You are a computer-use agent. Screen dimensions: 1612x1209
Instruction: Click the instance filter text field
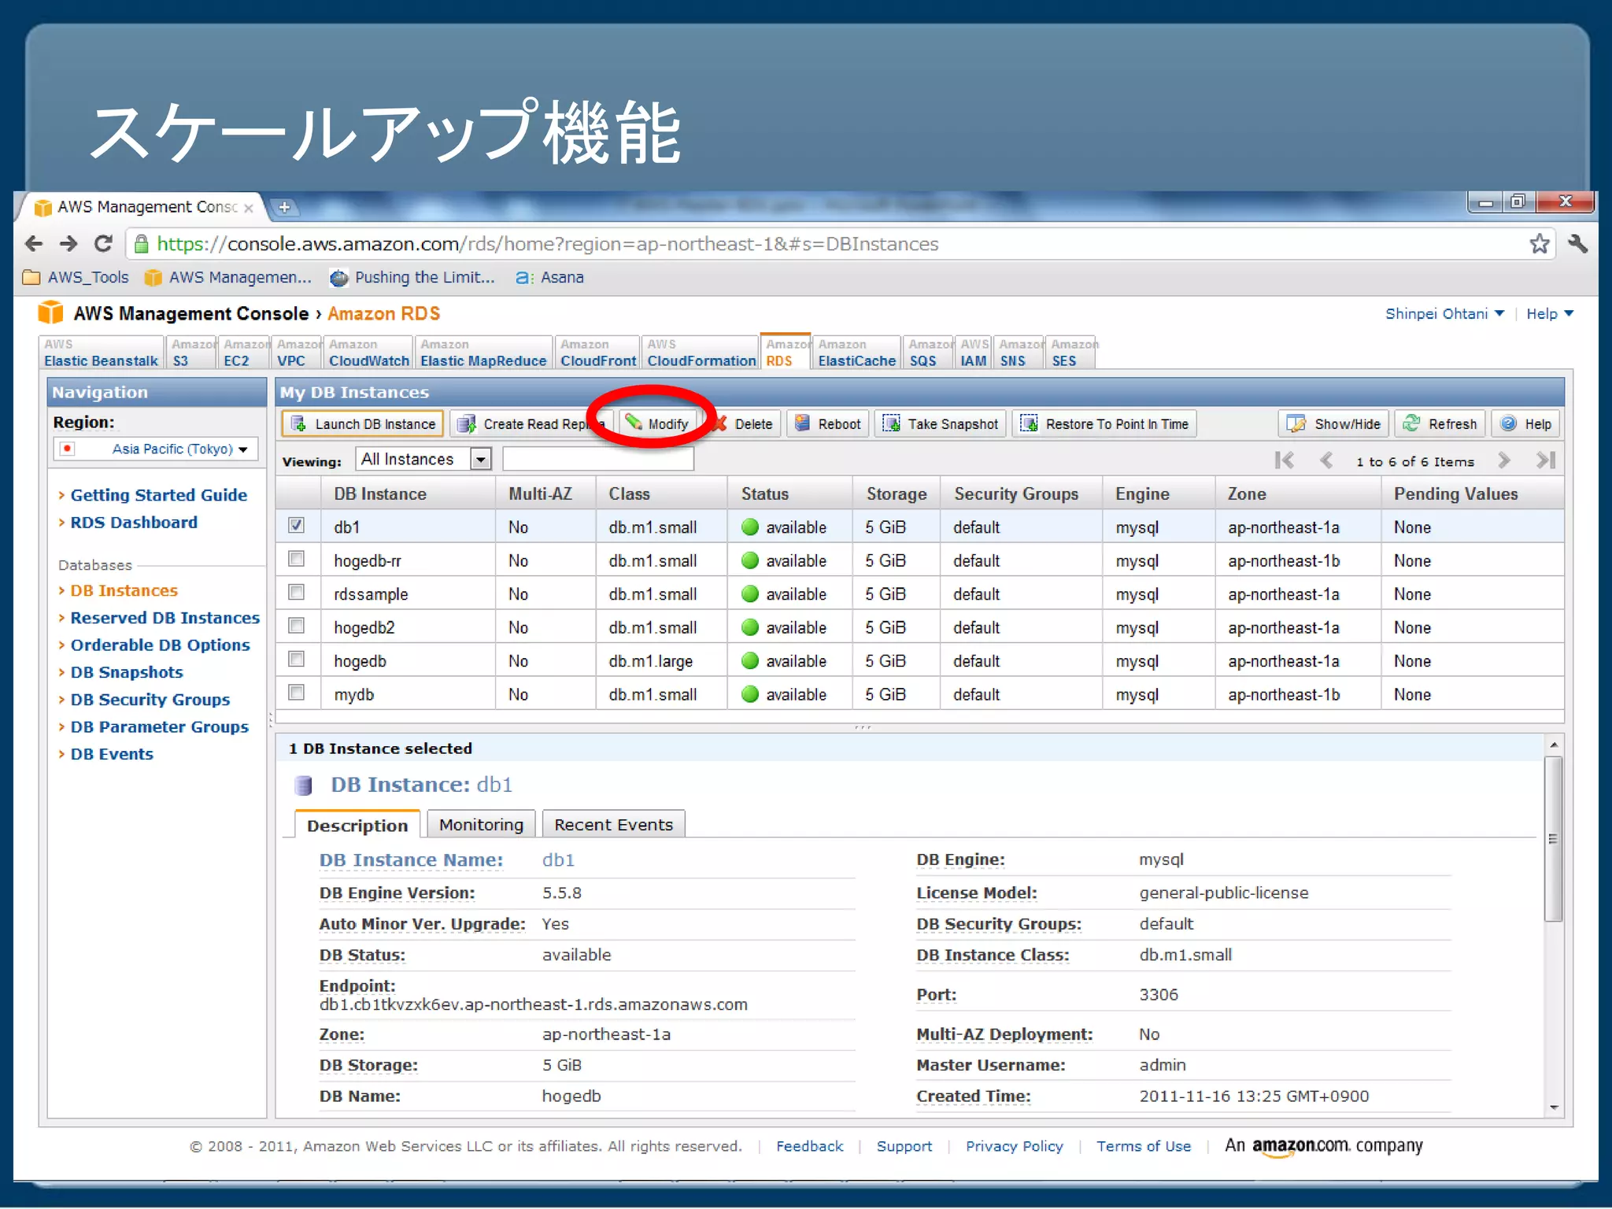coord(597,459)
